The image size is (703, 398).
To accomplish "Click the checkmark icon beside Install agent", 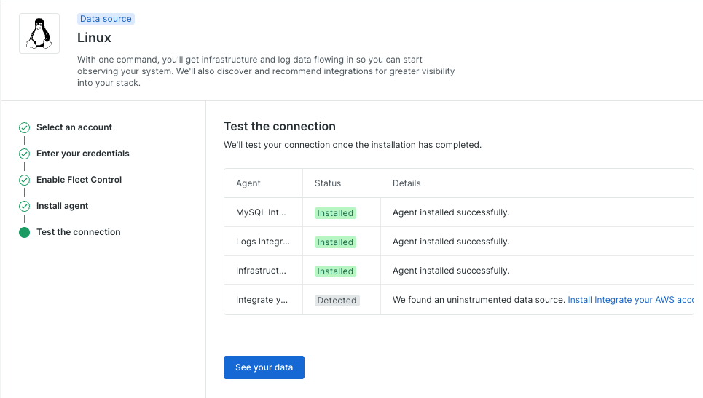I will coord(24,206).
